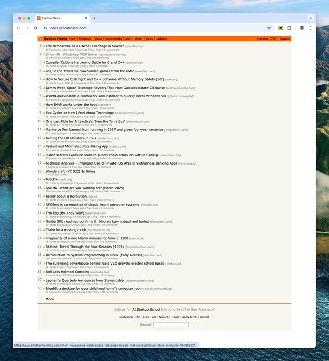Image resolution: width=329 pixels, height=361 pixels.
Task: Focus the Search input field
Action: point(171,324)
